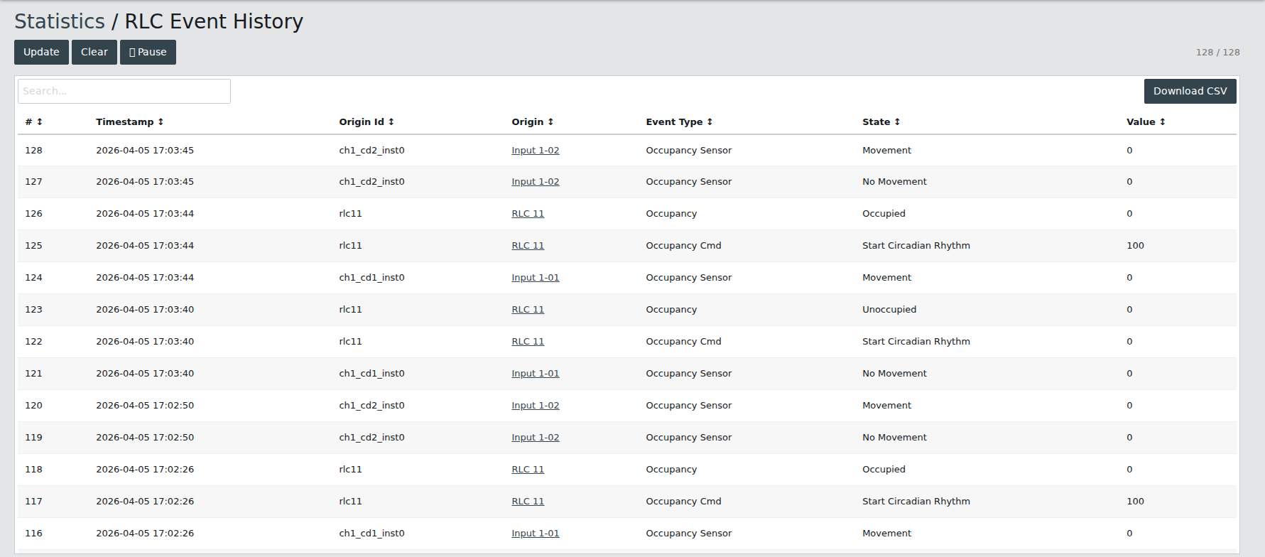Select row 120 timestamp 17:02:50
Viewport: 1265px width, 557px height.
click(x=145, y=405)
